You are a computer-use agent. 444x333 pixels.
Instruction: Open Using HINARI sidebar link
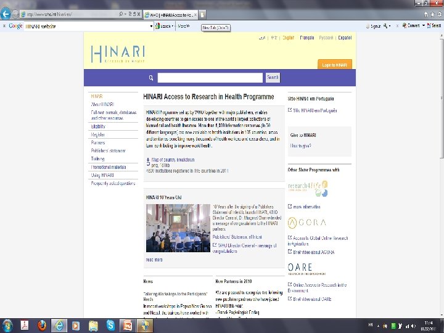point(102,175)
